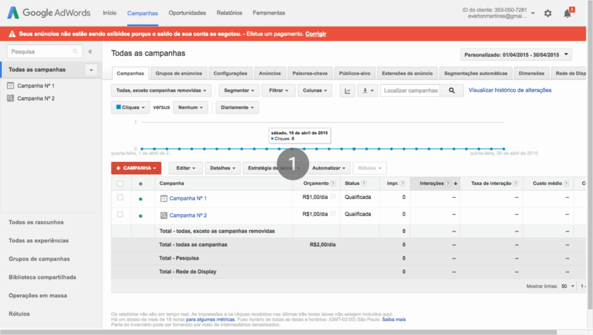Open the Segmentar dropdown

239,91
